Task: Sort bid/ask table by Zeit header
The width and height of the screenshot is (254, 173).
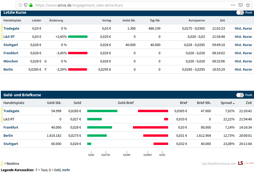Action: 248,103
